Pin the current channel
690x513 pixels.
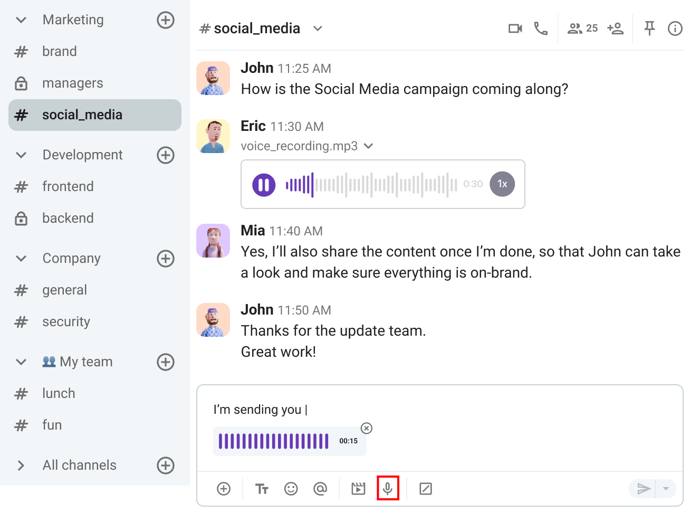coord(649,28)
